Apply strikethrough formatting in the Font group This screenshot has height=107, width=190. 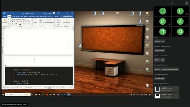(x=21, y=22)
